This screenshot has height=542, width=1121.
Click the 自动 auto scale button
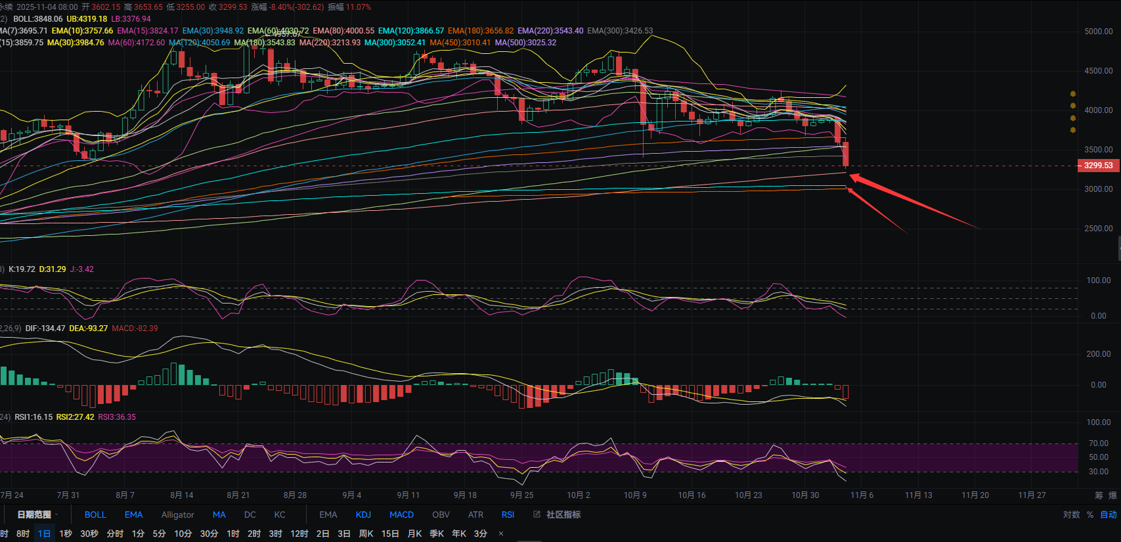[1109, 514]
